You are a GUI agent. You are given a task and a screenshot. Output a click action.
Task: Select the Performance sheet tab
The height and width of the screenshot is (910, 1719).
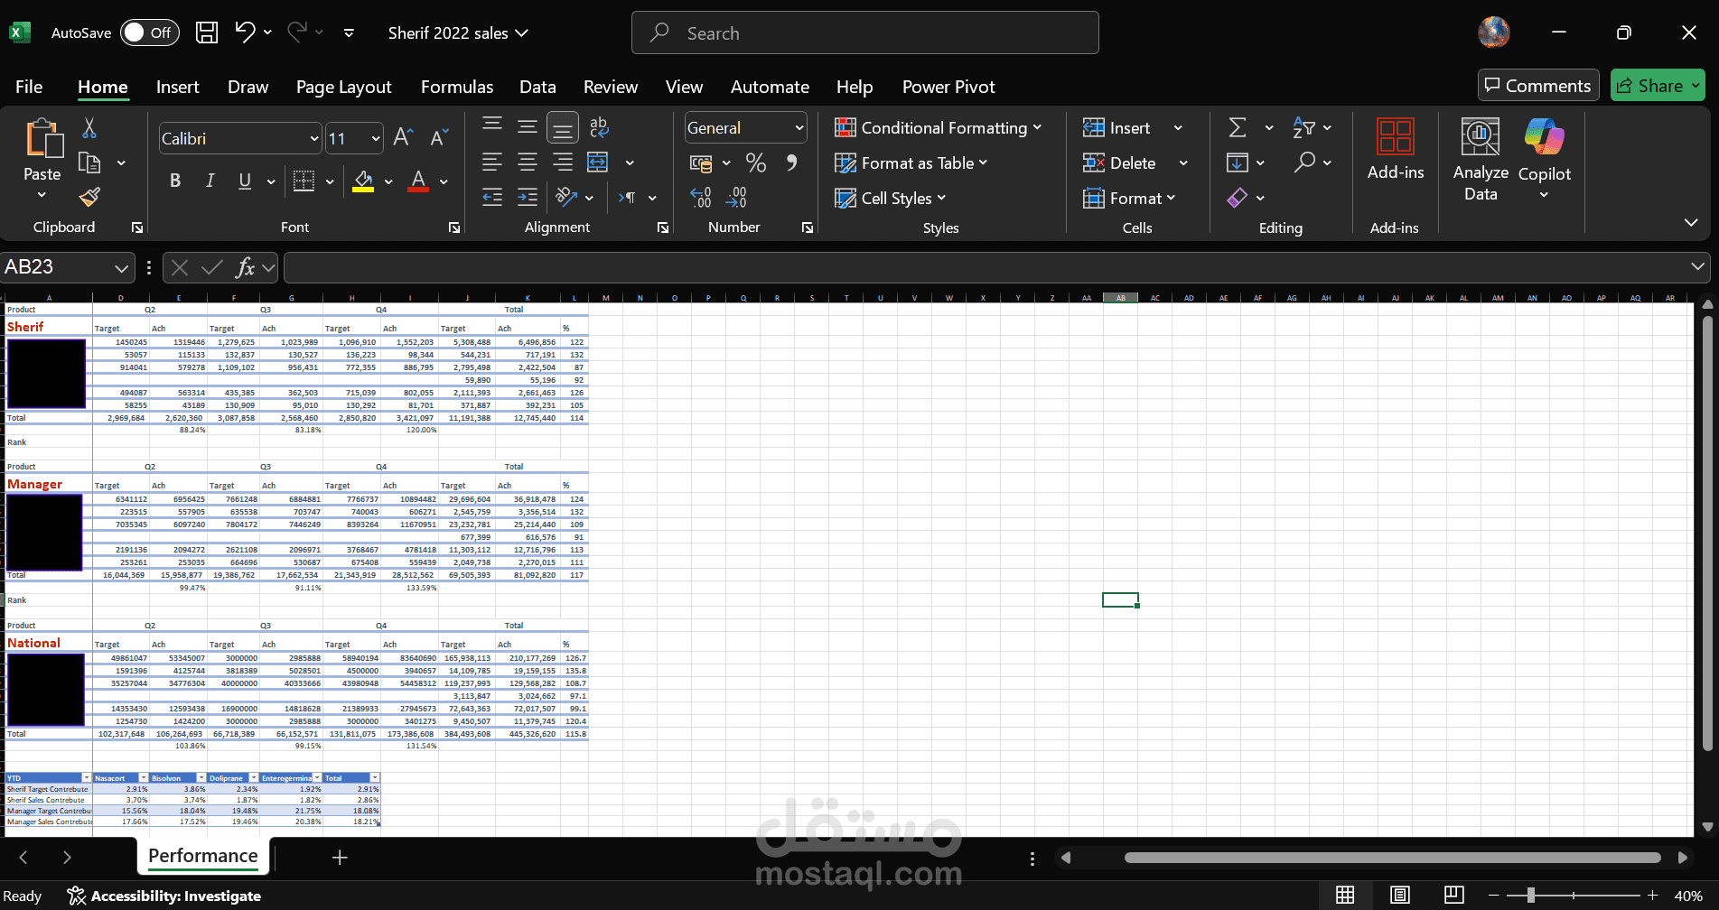click(x=203, y=856)
